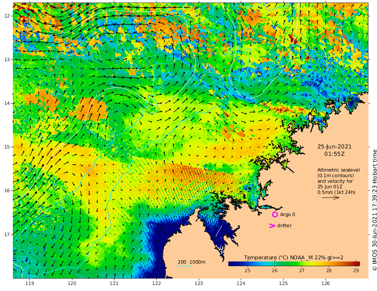Screen dimensions: 377x291
Task: Click the '200 1000m' depth contour label
Action: (191, 262)
